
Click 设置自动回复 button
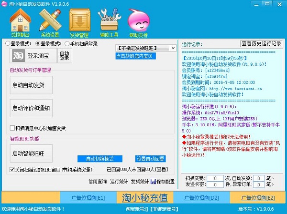click(151, 159)
